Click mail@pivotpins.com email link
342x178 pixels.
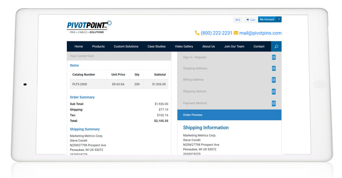pos(260,33)
